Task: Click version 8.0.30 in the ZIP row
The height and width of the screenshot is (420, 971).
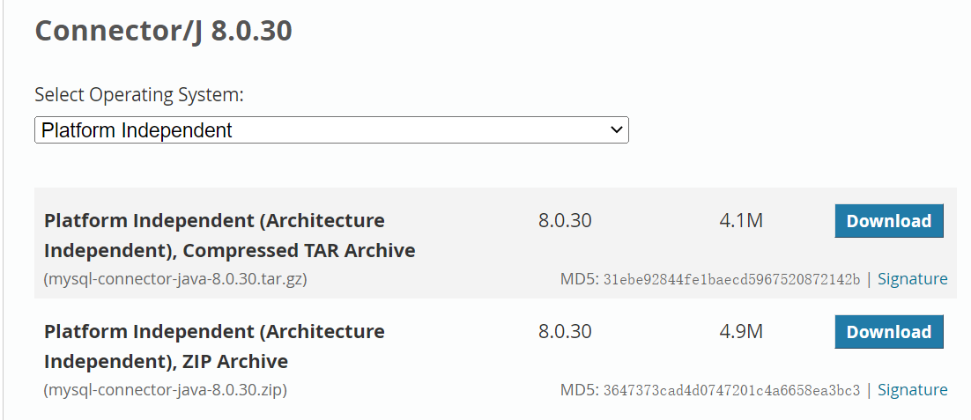Action: coord(565,331)
